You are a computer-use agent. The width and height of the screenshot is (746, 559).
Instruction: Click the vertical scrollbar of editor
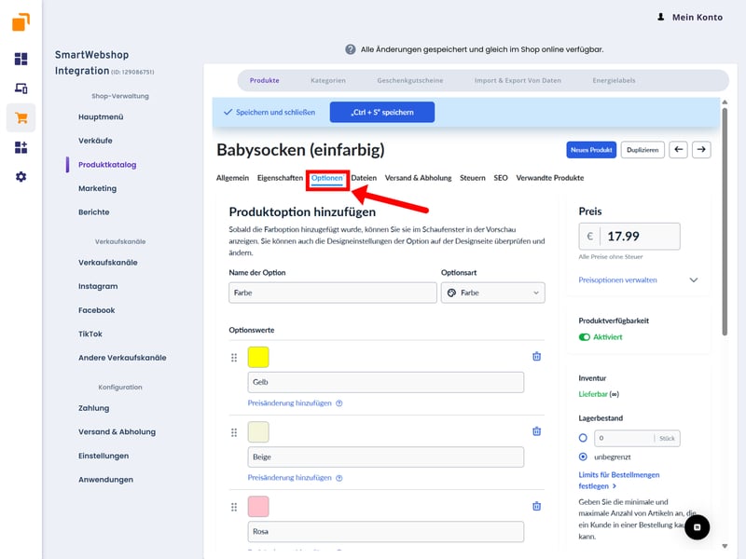[725, 222]
